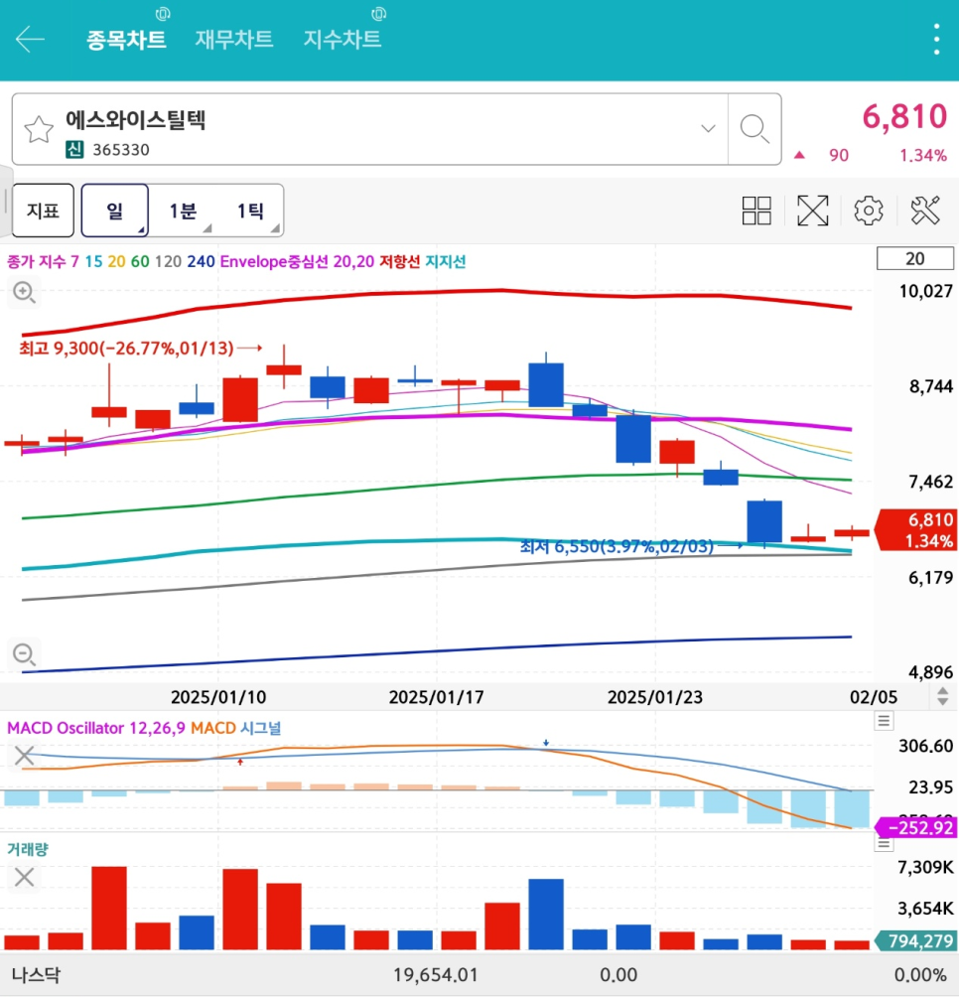Tap the 나스닥 index name in ticker
The height and width of the screenshot is (997, 959).
(36, 975)
